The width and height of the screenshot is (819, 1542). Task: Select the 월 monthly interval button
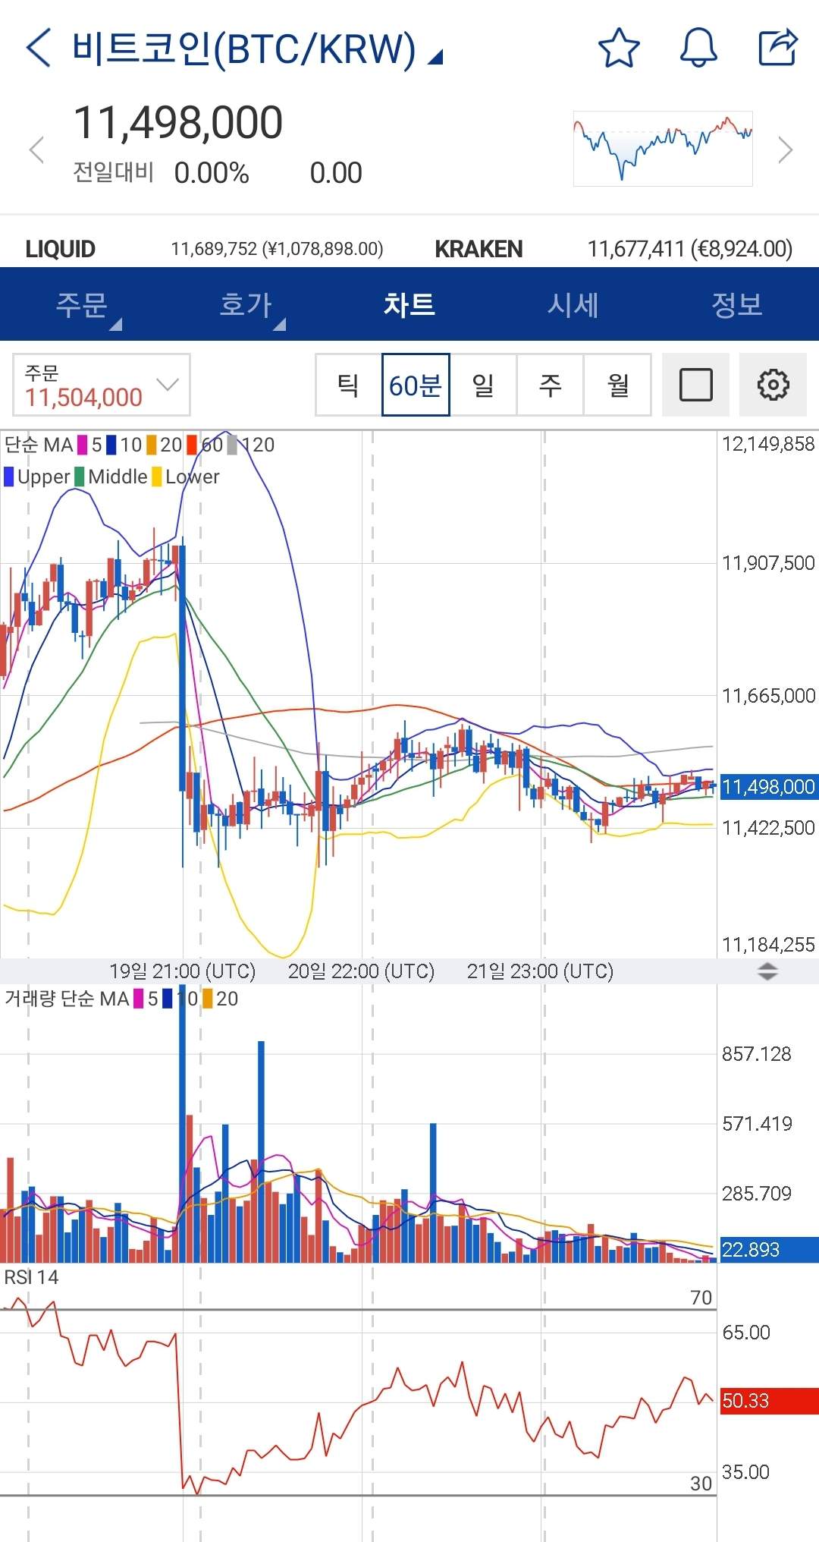tap(617, 385)
